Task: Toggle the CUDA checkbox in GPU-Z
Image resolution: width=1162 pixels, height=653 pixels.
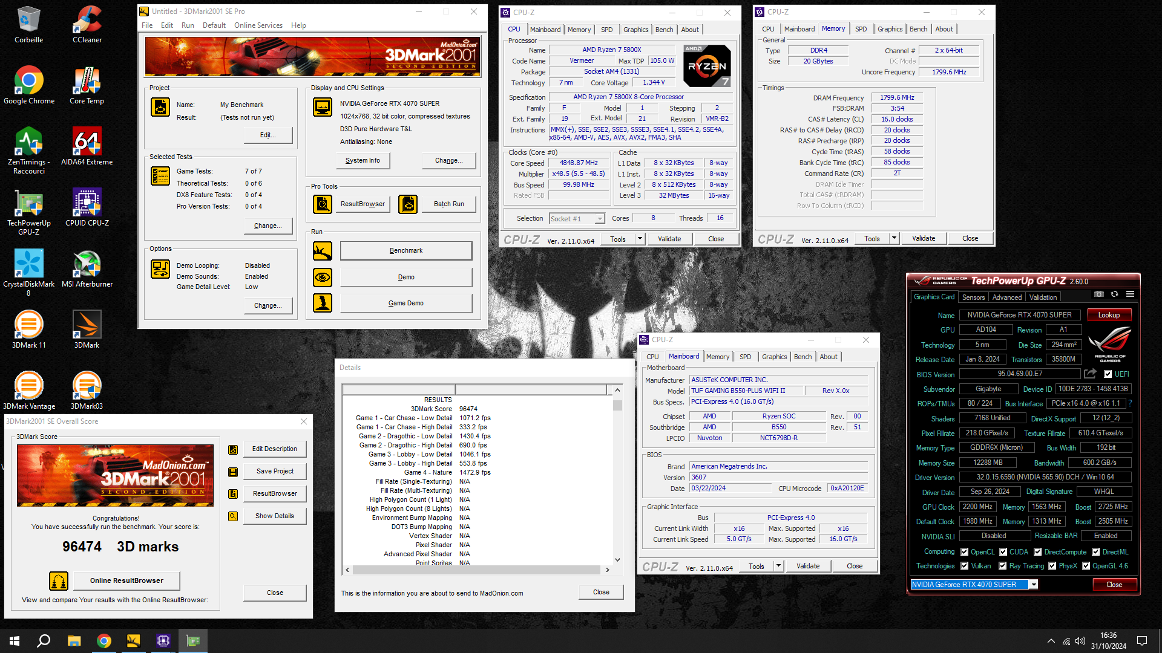Action: point(1003,552)
